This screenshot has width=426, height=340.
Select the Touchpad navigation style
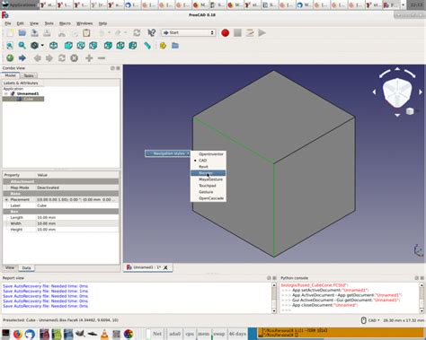coord(209,186)
